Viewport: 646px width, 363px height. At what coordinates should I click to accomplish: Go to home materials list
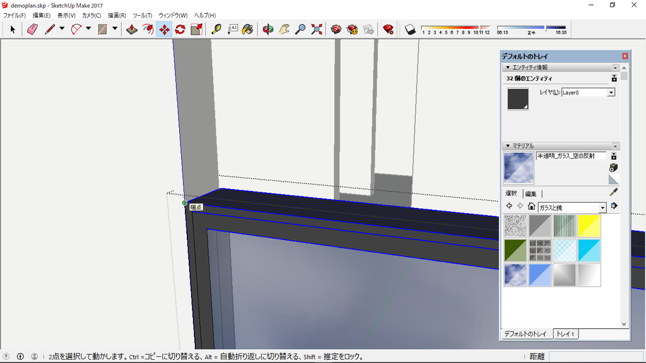531,206
